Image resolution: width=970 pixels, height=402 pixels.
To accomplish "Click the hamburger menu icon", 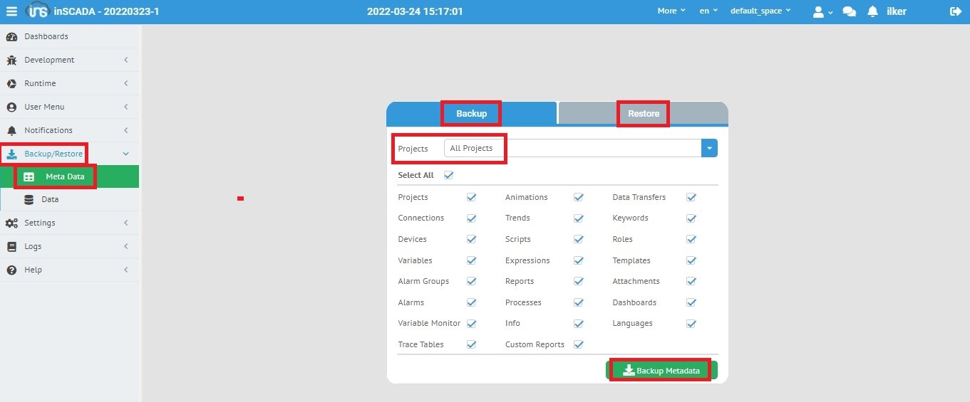I will (x=11, y=11).
